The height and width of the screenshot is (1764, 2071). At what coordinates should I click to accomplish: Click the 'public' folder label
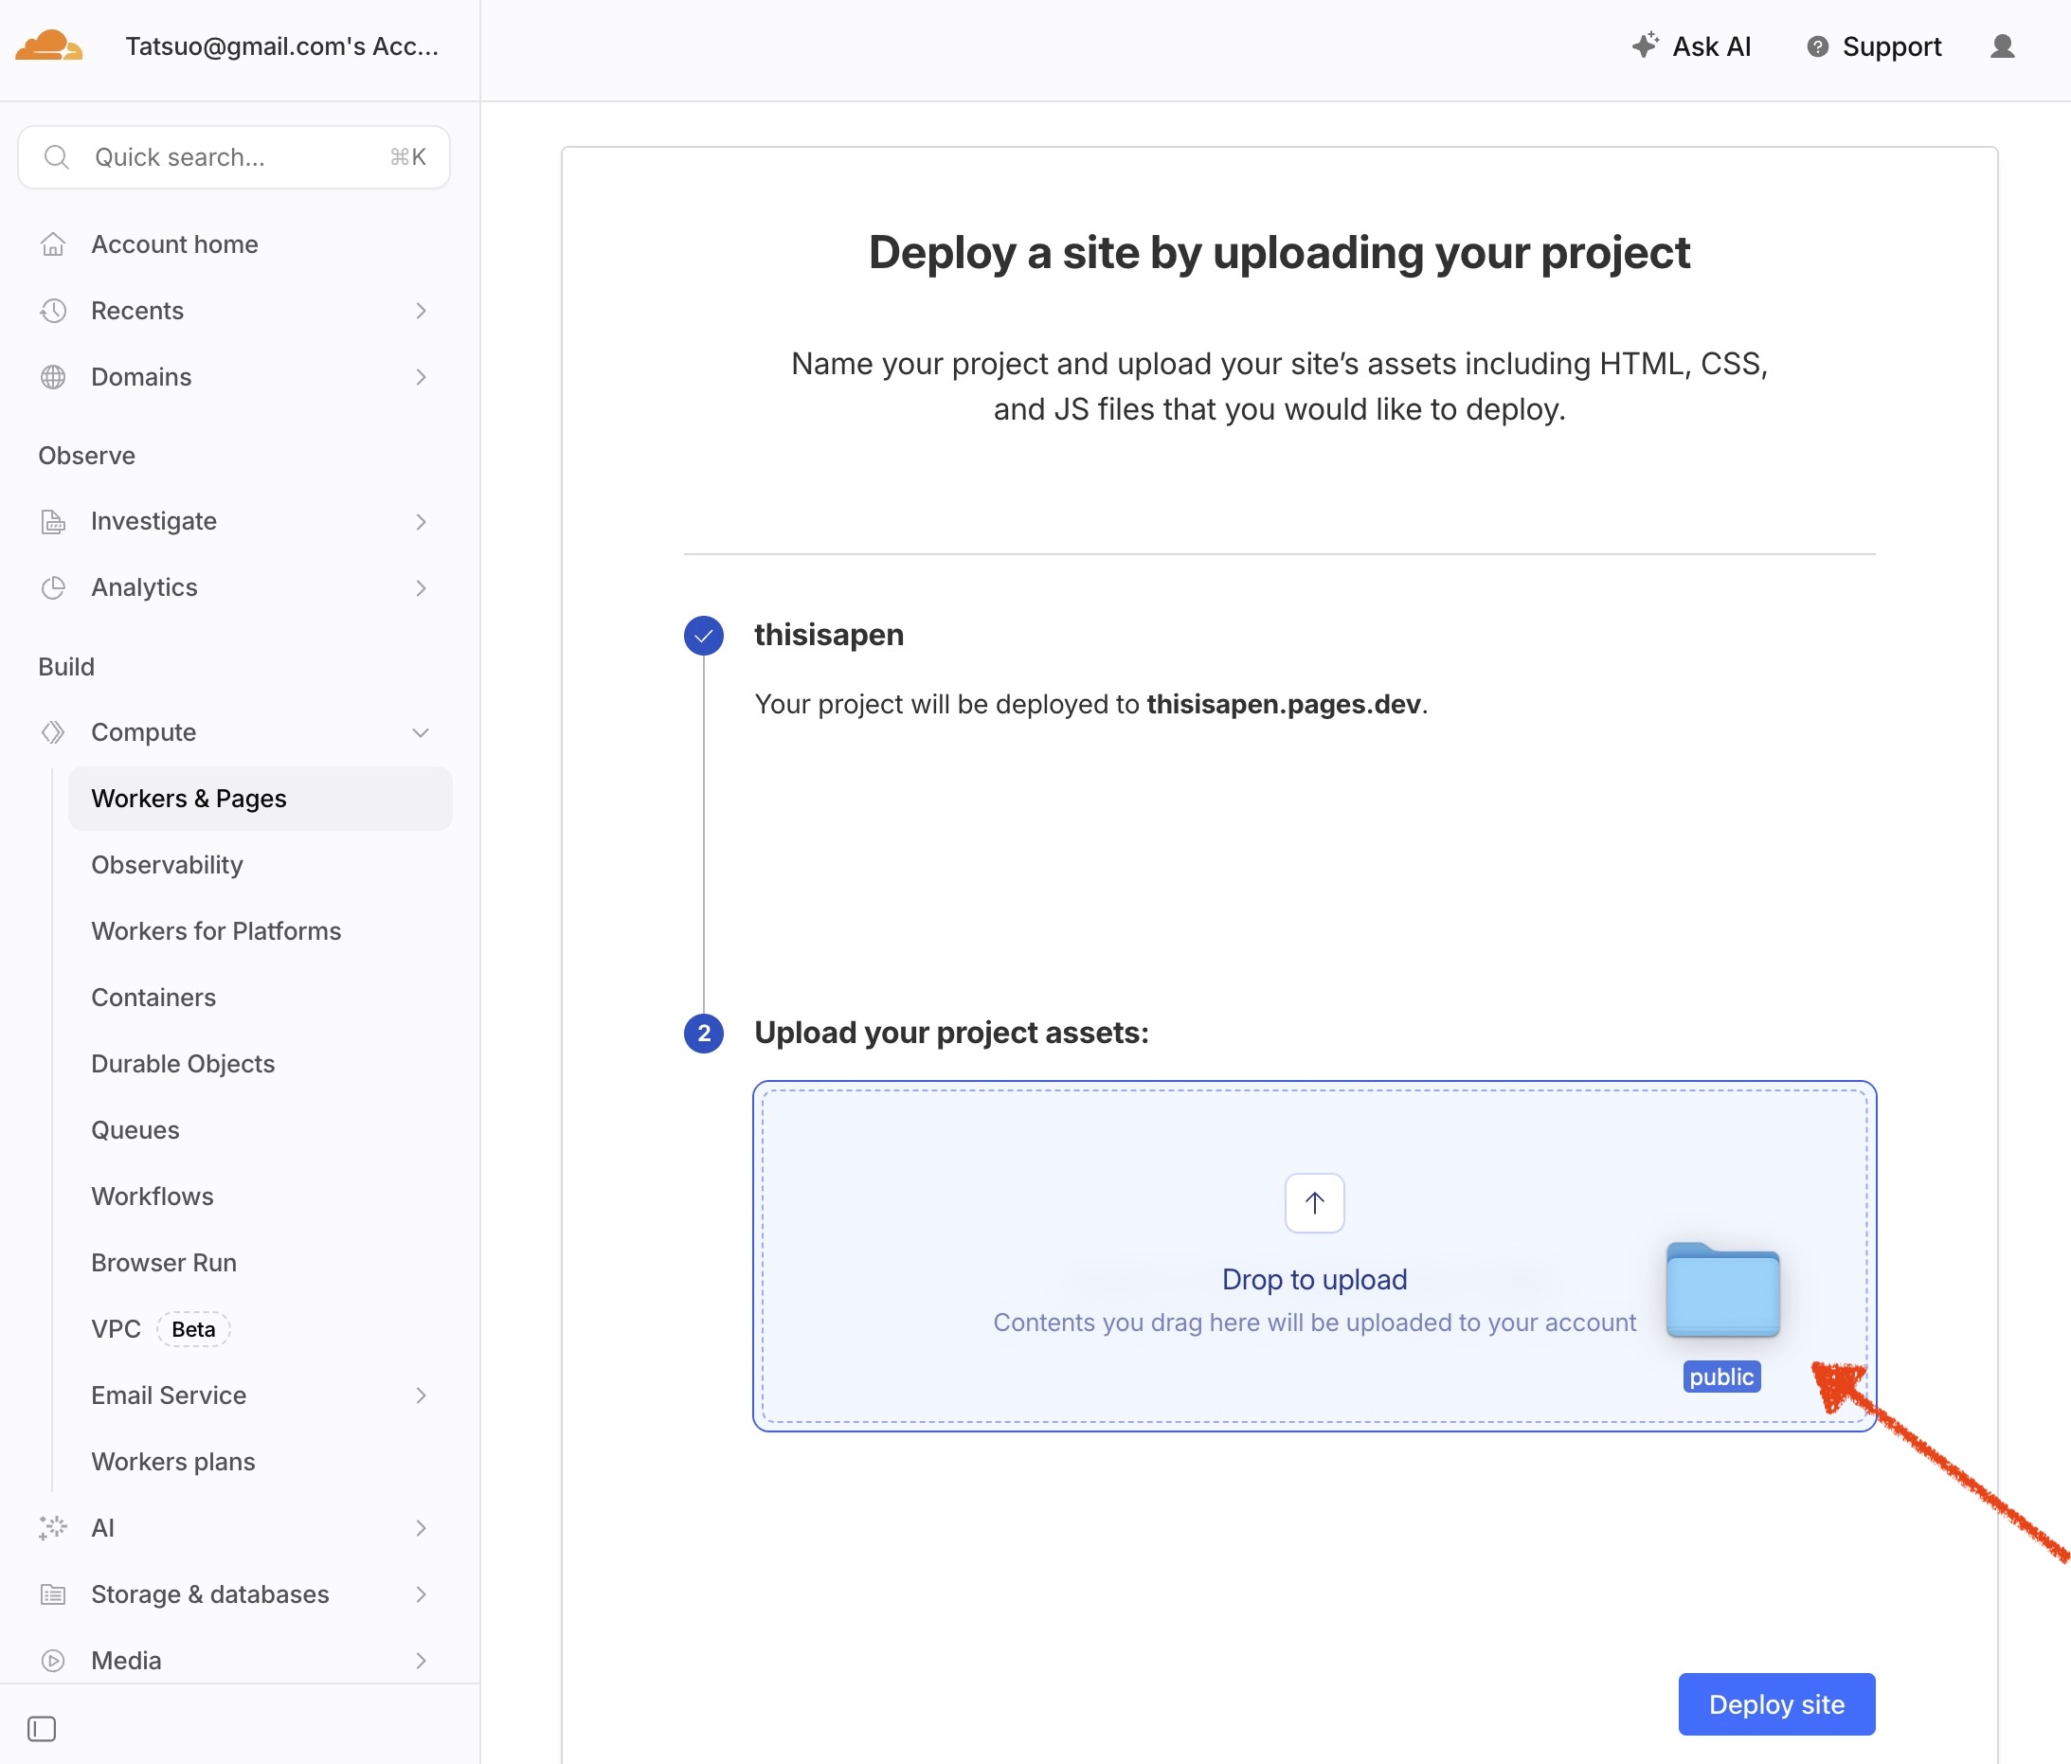1721,1377
